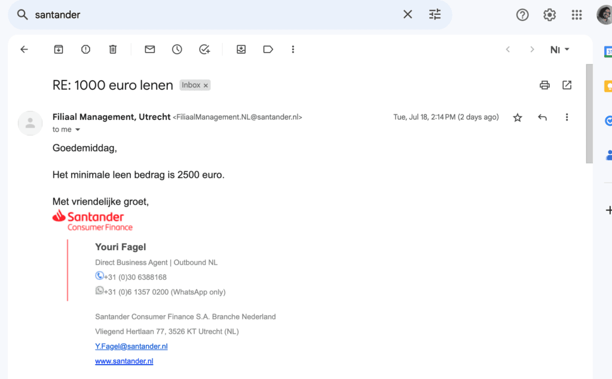Snooze this email with clock icon

pyautogui.click(x=177, y=50)
